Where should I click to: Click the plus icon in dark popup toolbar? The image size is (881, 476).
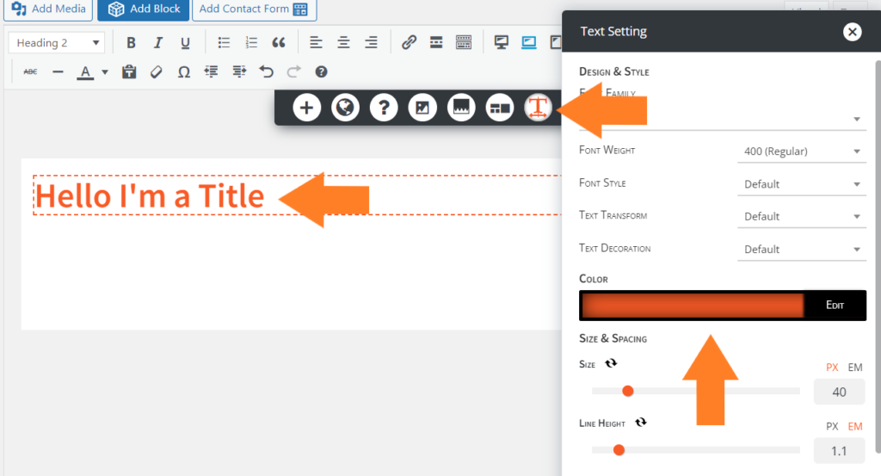(307, 108)
